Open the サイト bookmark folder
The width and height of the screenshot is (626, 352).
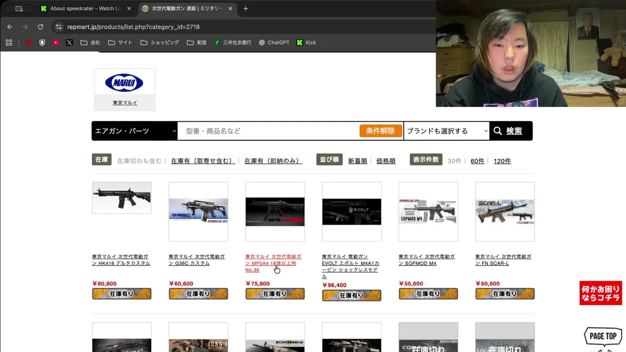coord(120,43)
